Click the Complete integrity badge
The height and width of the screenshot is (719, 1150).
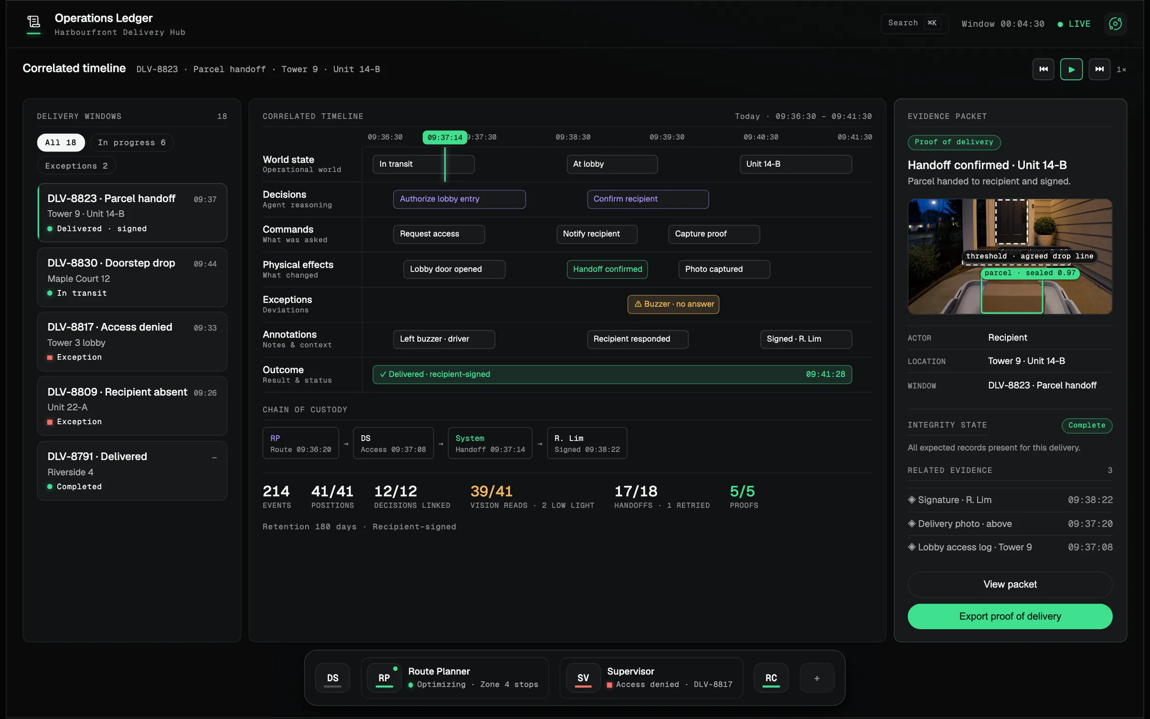(x=1086, y=425)
